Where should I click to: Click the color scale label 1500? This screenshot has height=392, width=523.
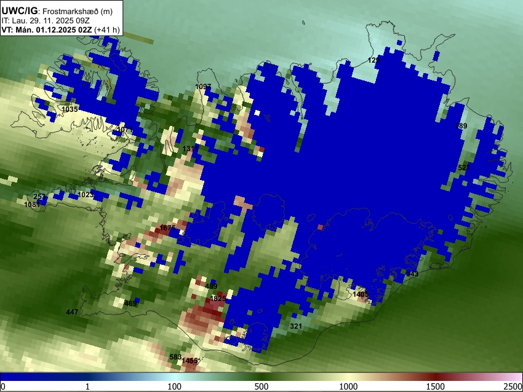click(x=436, y=386)
